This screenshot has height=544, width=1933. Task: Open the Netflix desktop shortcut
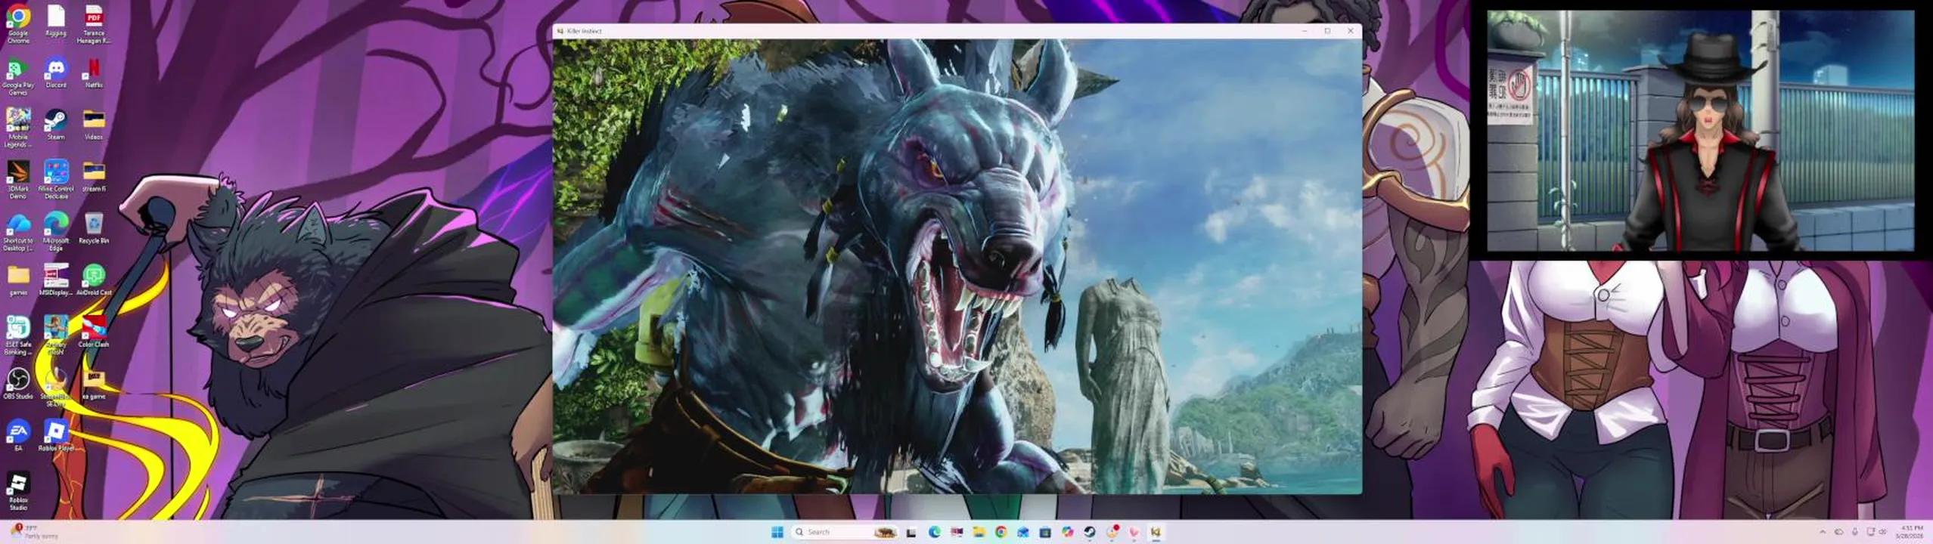coord(94,73)
